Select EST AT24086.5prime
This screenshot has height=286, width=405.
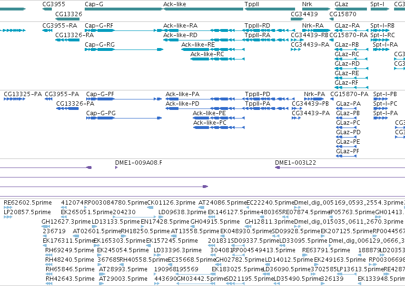coord(223,203)
